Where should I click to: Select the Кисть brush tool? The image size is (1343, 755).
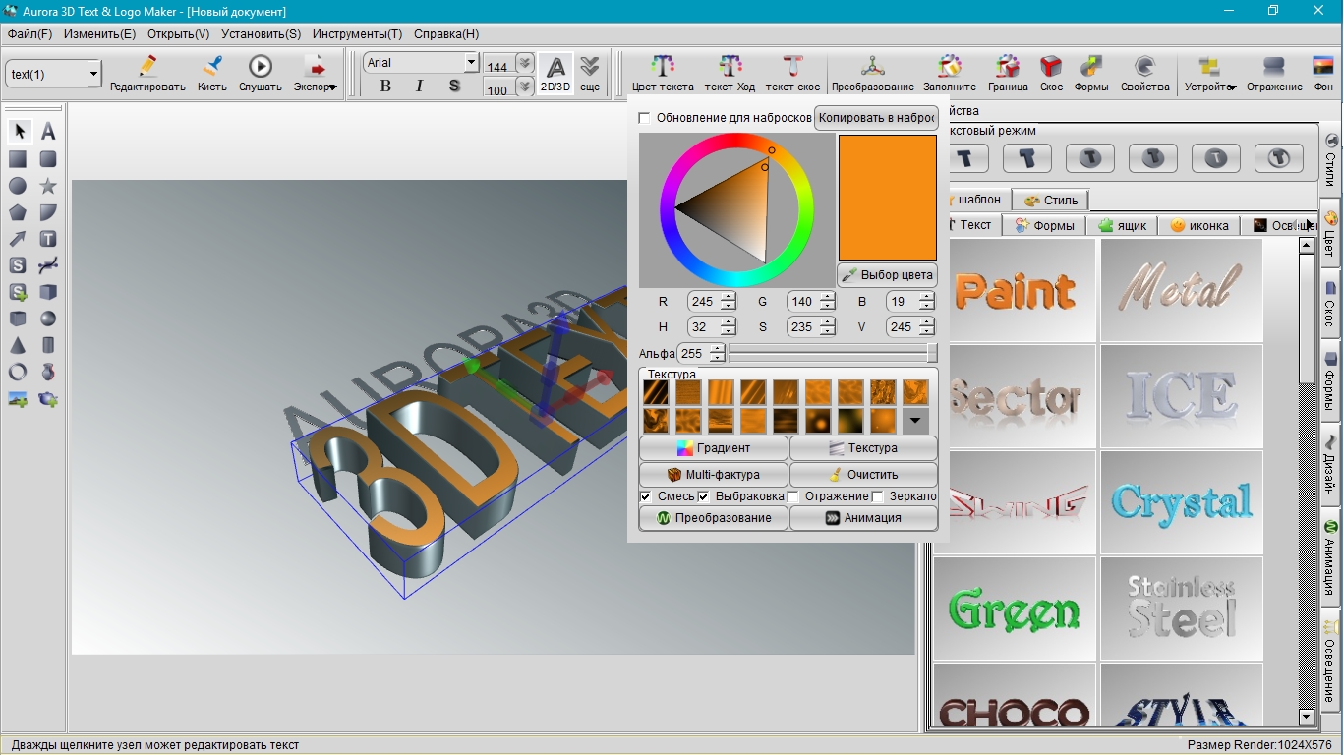tap(211, 68)
